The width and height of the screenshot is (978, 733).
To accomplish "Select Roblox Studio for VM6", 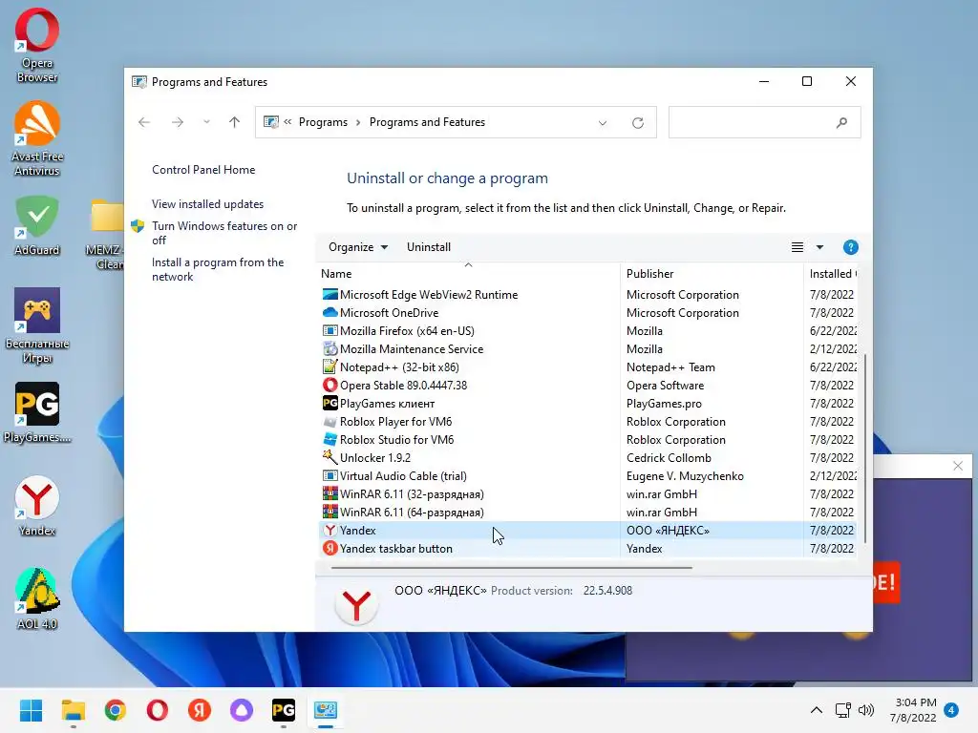I will click(586, 439).
